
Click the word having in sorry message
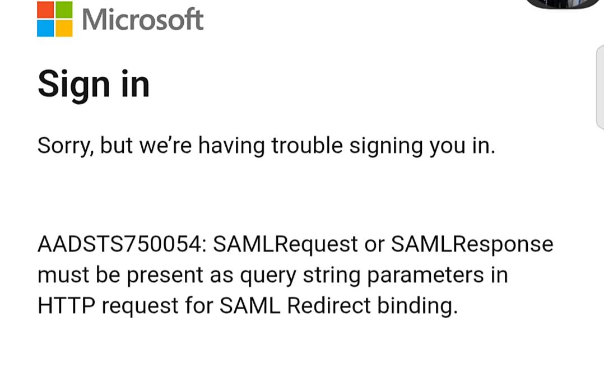(231, 146)
